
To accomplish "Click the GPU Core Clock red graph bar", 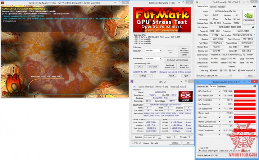I will [245, 91].
